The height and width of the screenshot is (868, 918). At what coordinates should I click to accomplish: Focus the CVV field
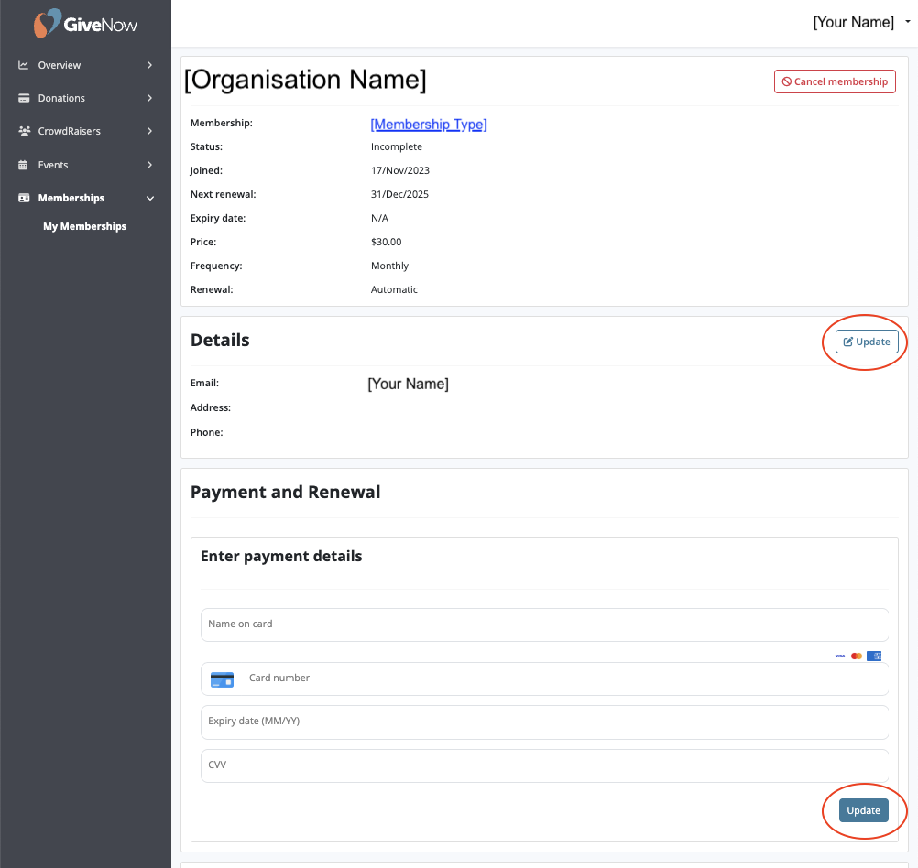(544, 765)
